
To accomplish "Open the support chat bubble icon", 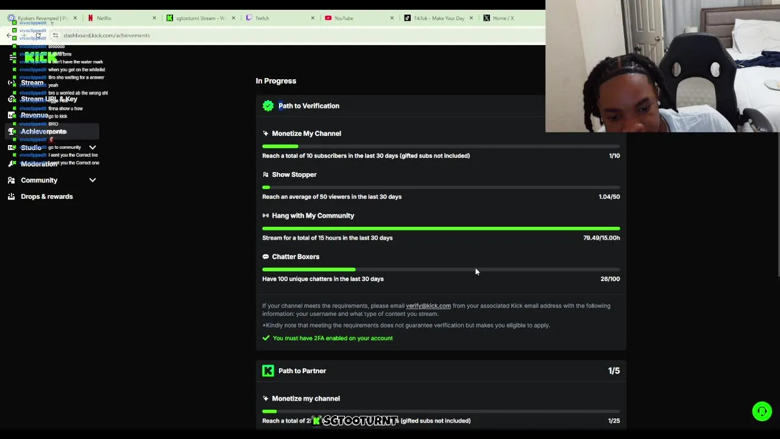I will [x=762, y=412].
